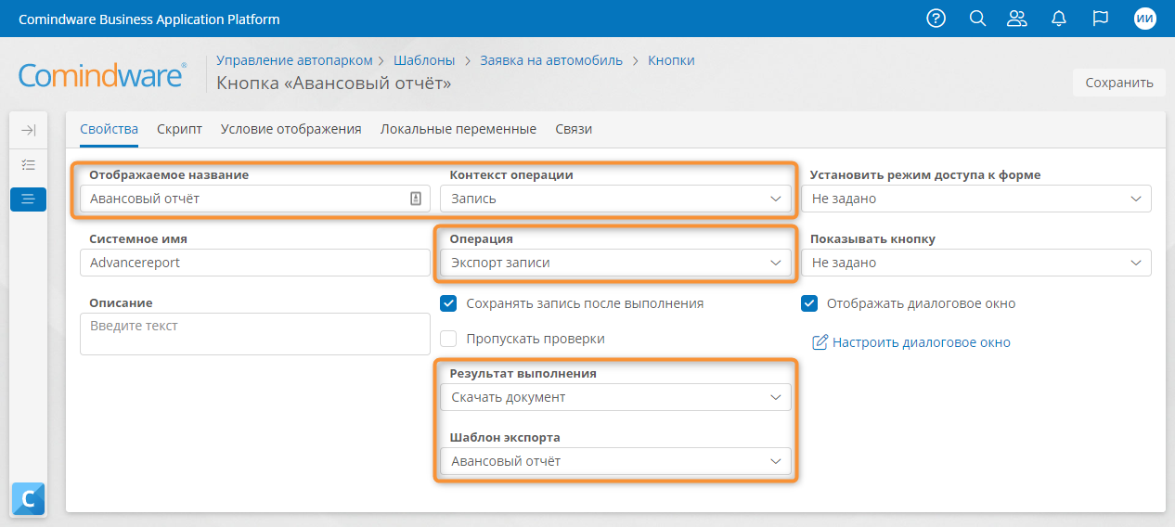Open the users/accounts icon in header

coord(1017,19)
